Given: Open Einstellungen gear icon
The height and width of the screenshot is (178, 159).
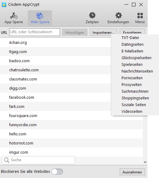Looking at the screenshot, I should pos(118,15).
